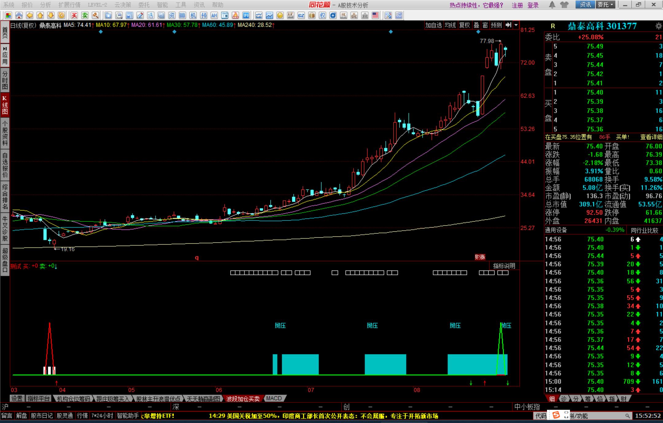Click the notification bell icon in title bar
This screenshot has height=423, width=663.
[x=552, y=5]
